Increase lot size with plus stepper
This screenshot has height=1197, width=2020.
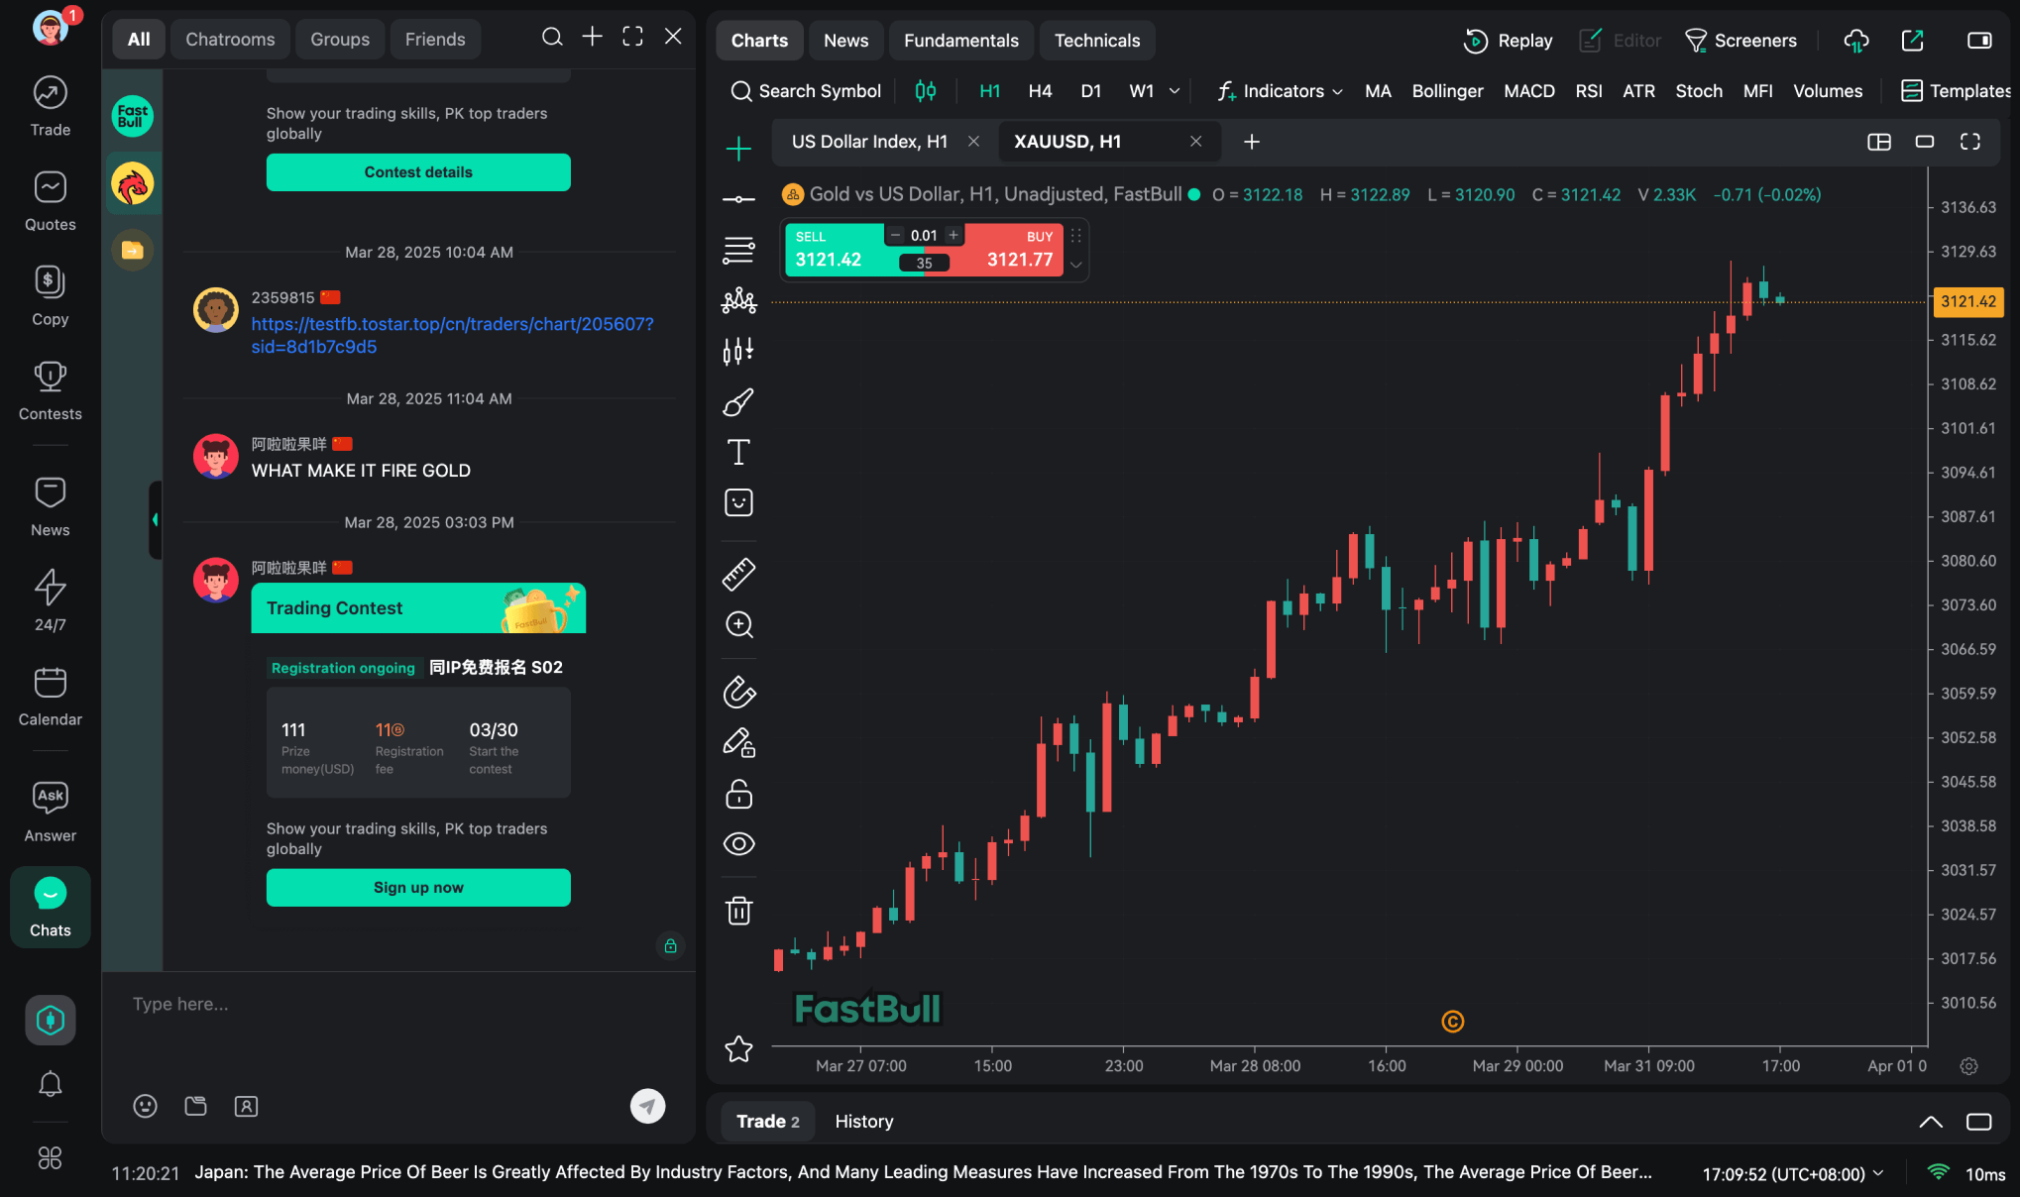coord(953,235)
